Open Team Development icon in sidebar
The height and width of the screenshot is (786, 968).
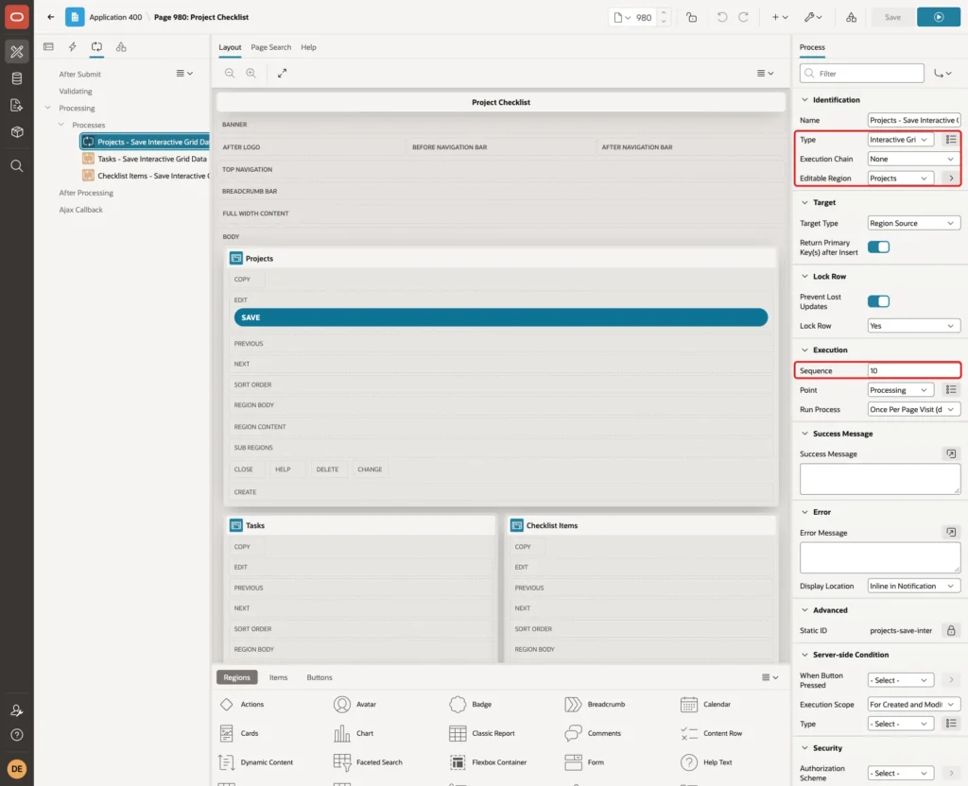[17, 106]
